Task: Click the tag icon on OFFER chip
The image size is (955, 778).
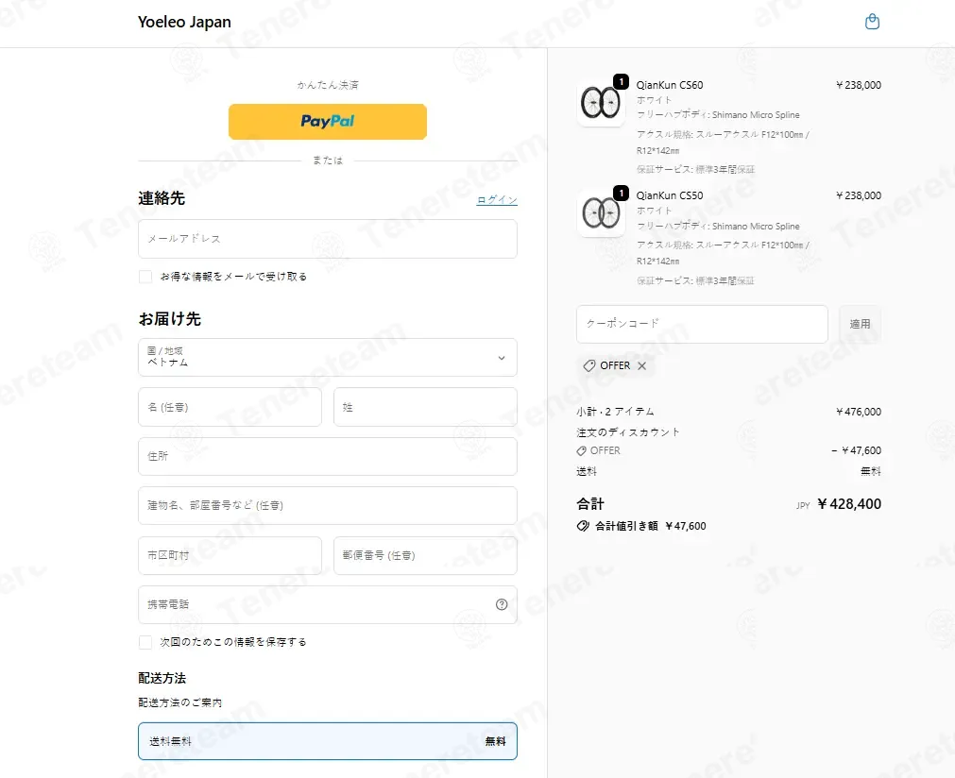Action: [x=588, y=365]
